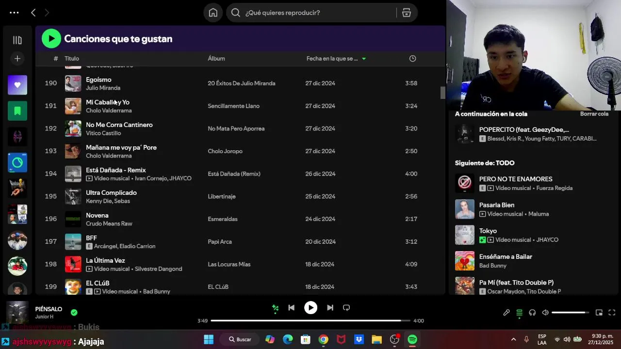This screenshot has width=621, height=349.
Task: Select Está Dañada - Remix track
Action: point(116,170)
